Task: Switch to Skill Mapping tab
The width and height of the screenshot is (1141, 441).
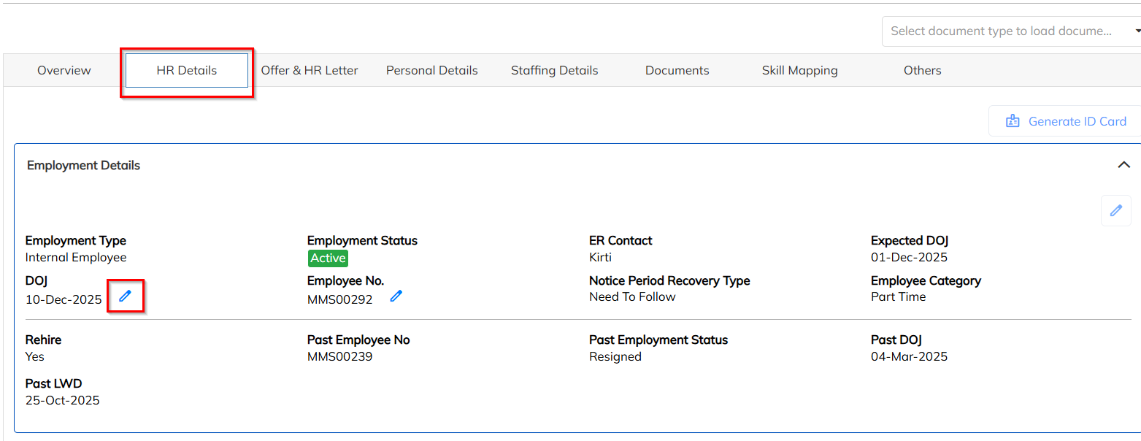Action: click(x=800, y=71)
